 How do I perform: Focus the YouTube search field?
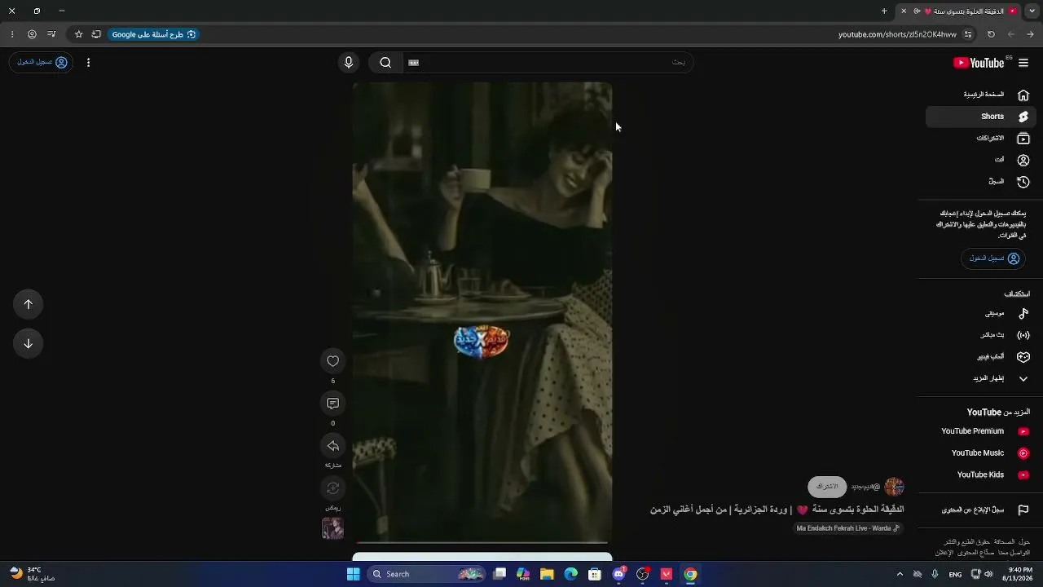click(x=548, y=62)
